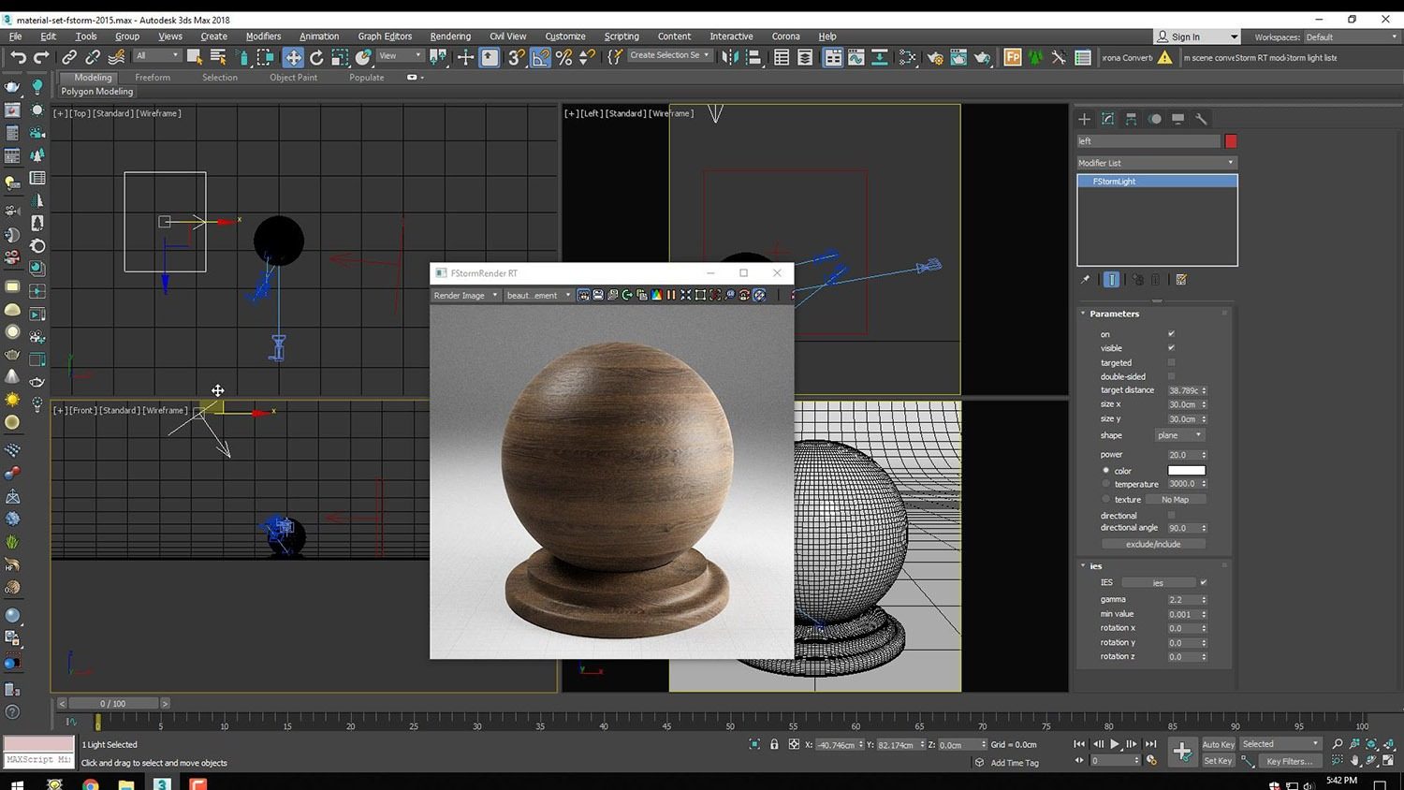Click the orange Fp toolbar icon
This screenshot has width=1404, height=790.
click(1013, 57)
